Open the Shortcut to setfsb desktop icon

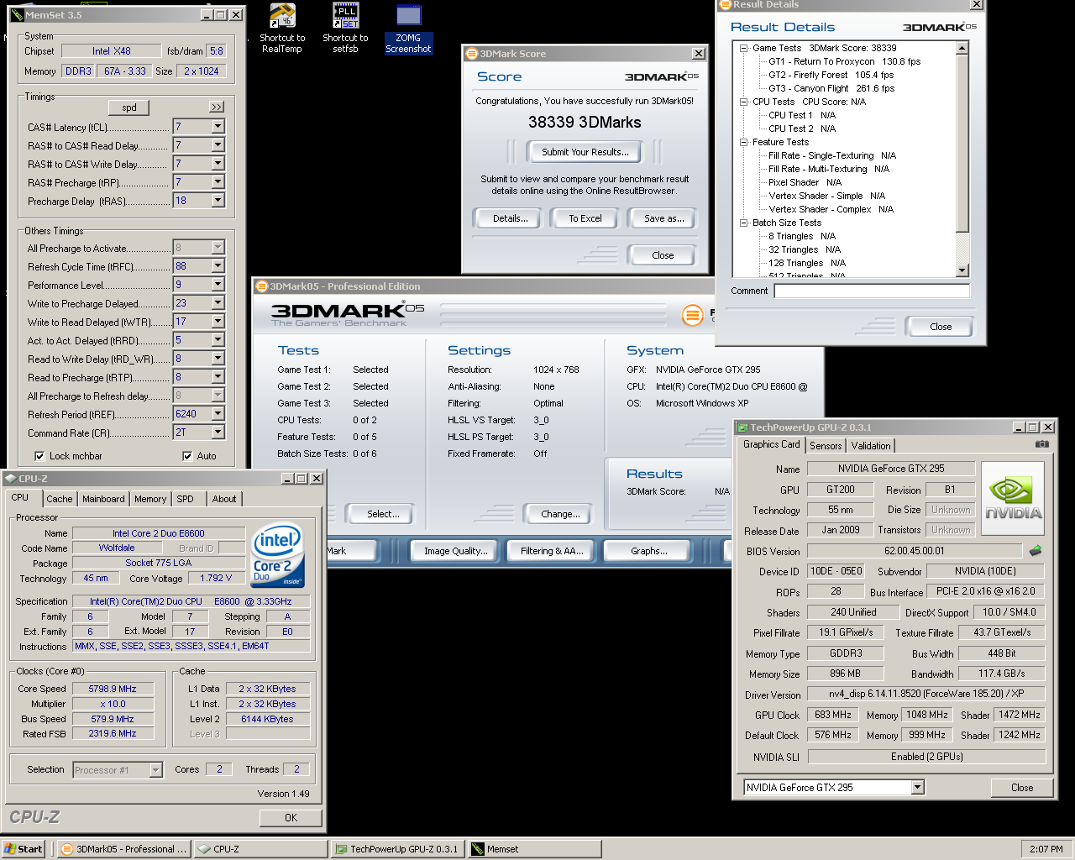pyautogui.click(x=345, y=29)
